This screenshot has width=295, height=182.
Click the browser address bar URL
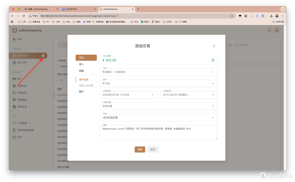79,16
